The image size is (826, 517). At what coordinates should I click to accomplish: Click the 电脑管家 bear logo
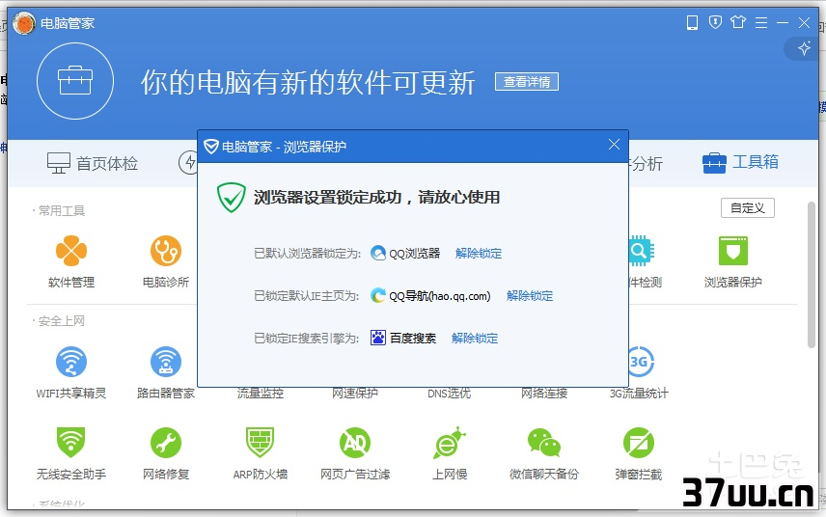tap(24, 23)
